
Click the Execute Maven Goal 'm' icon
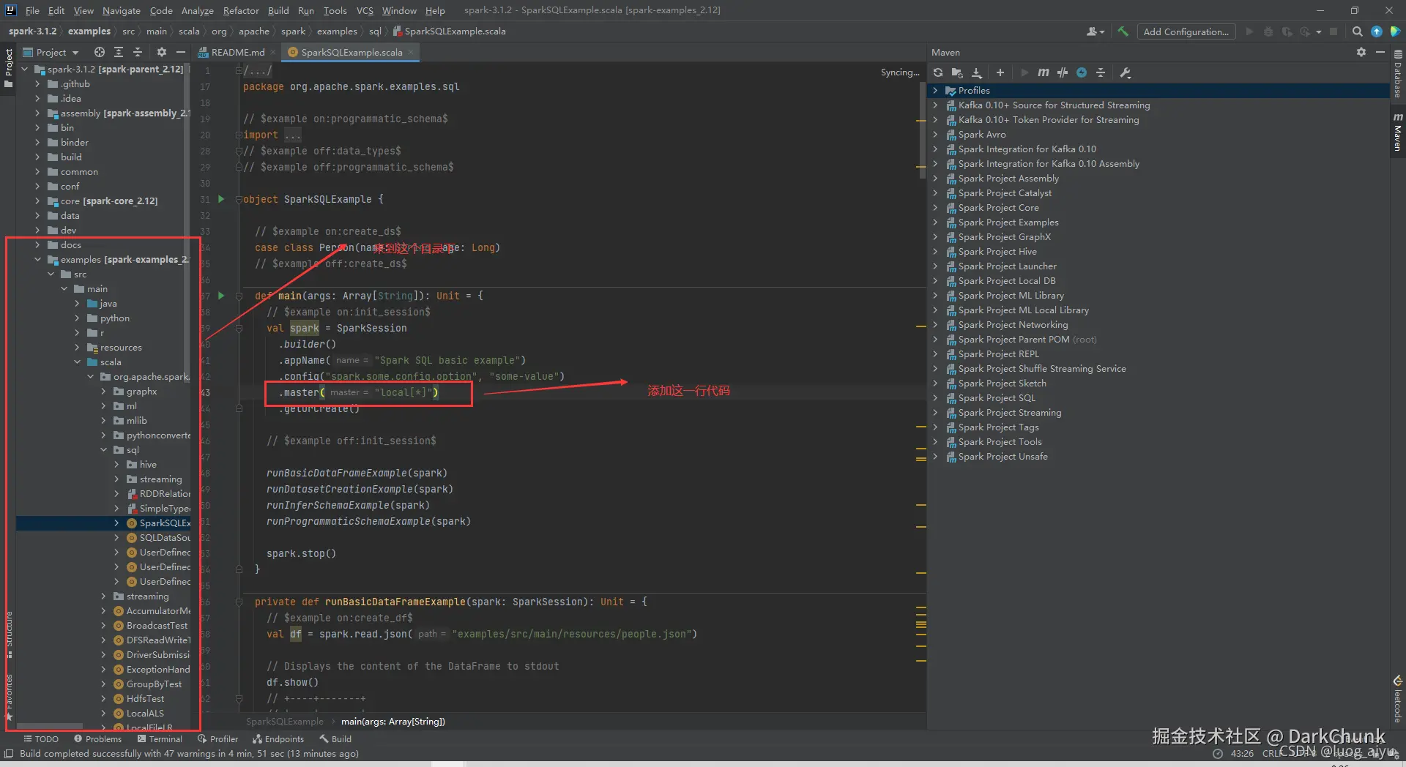click(1044, 72)
